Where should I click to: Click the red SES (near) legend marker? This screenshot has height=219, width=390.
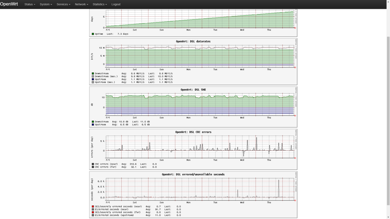click(93, 207)
